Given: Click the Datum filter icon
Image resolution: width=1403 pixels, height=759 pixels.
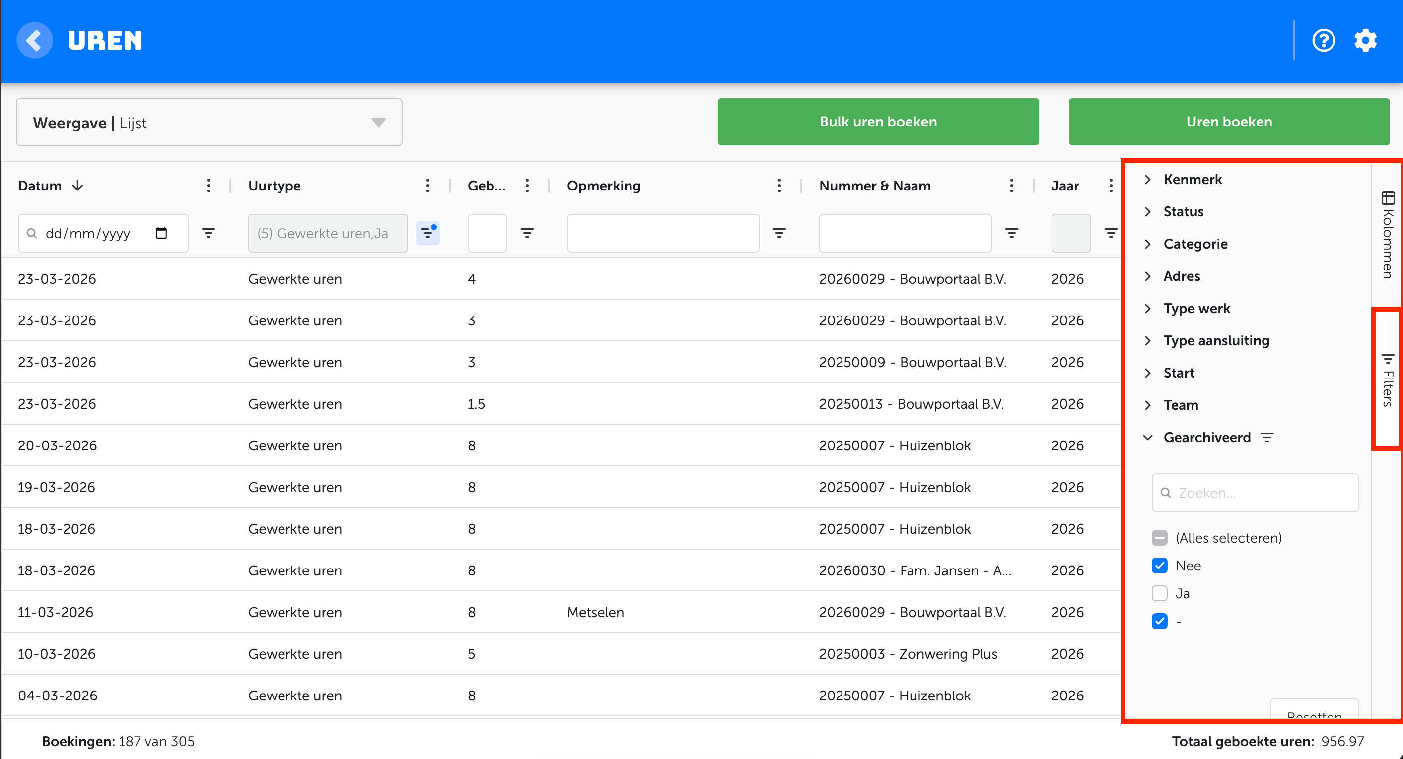Looking at the screenshot, I should (x=208, y=233).
